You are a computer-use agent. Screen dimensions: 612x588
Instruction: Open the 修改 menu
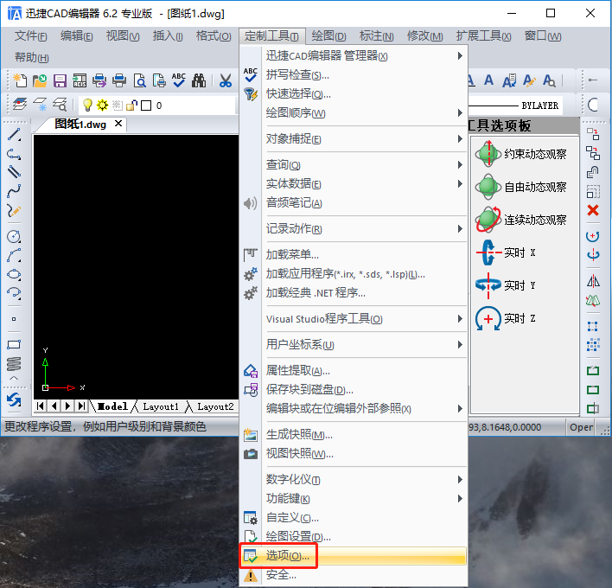tap(424, 36)
